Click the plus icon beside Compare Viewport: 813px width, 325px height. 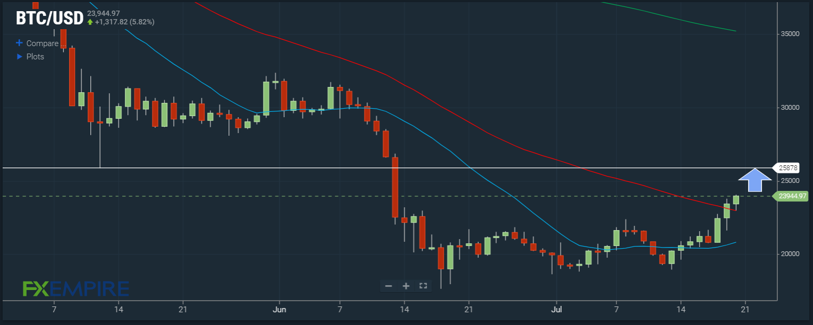click(x=20, y=43)
